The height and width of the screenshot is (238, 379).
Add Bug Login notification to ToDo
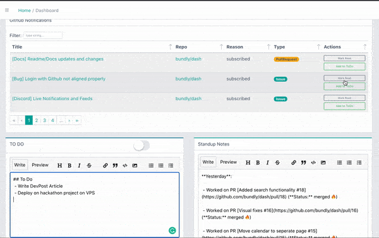344,86
